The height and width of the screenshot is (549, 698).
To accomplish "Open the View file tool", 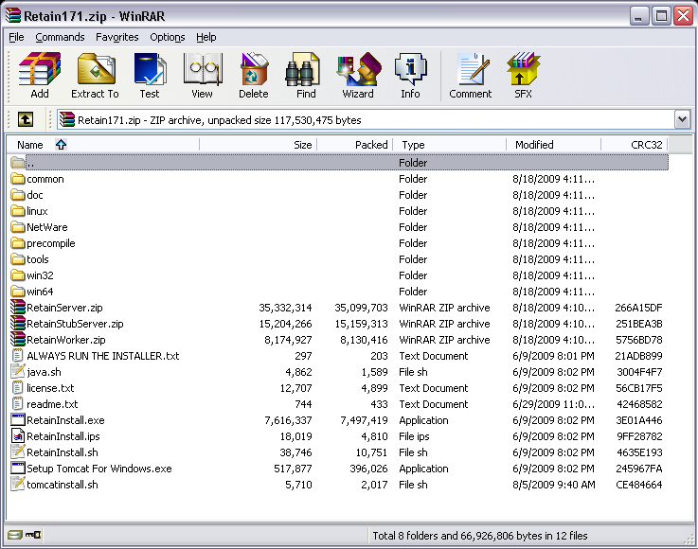I will coord(202,75).
